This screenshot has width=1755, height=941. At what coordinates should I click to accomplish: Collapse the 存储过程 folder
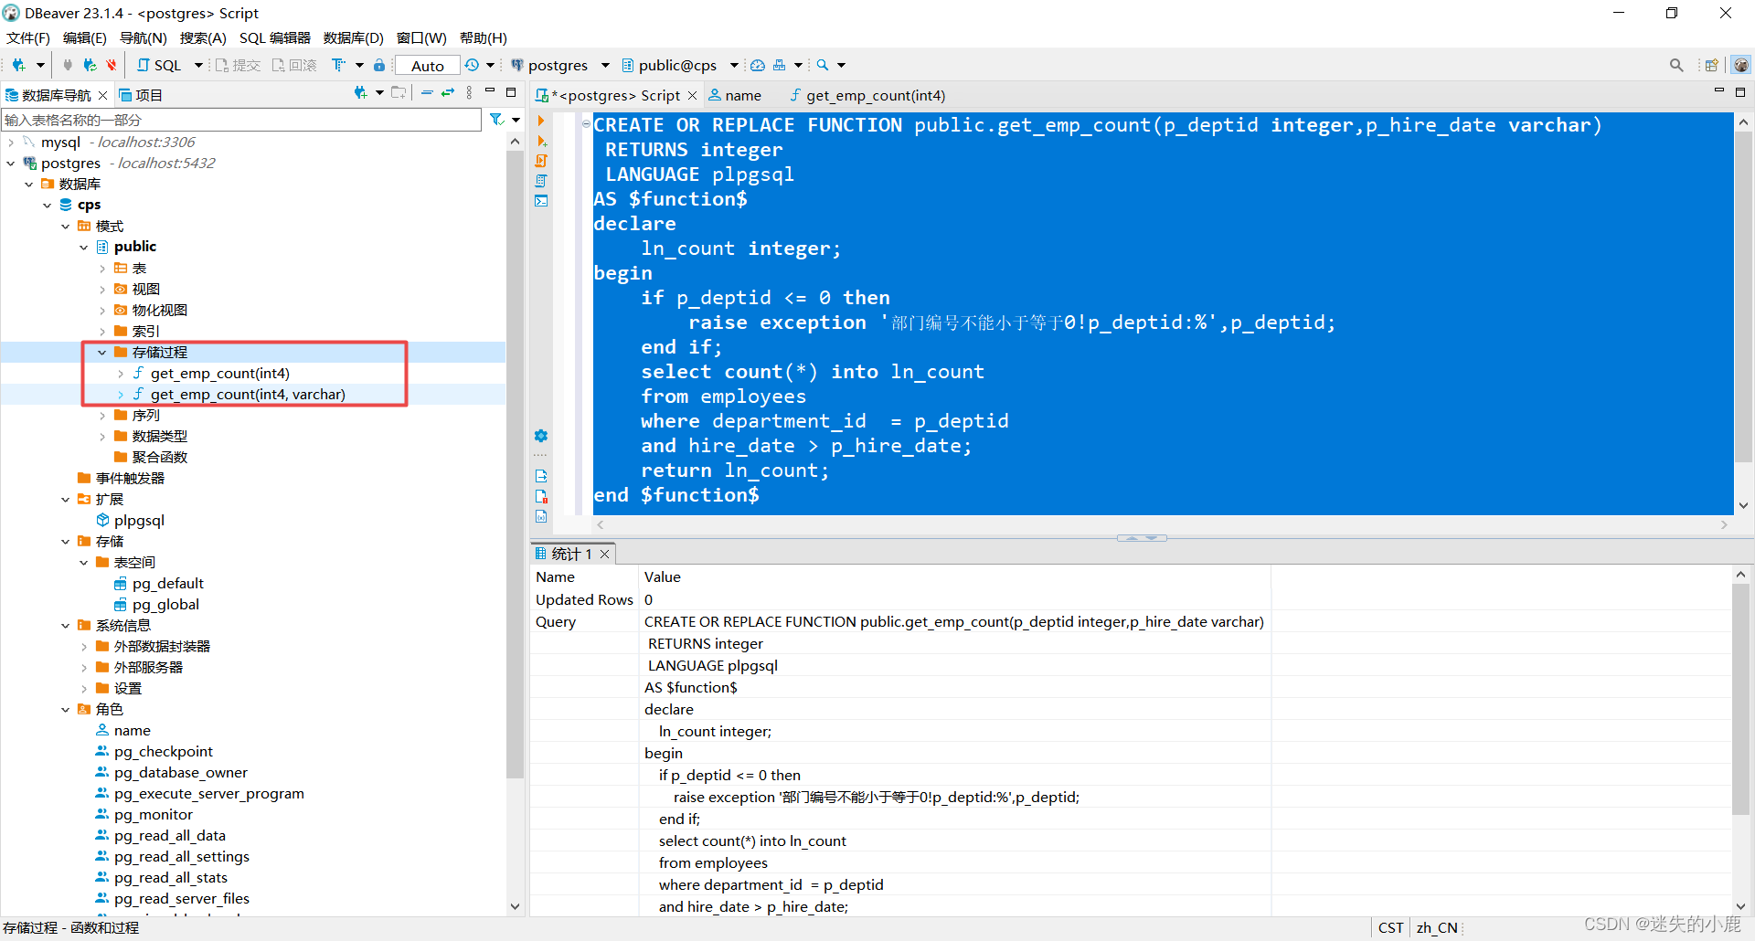pyautogui.click(x=102, y=352)
